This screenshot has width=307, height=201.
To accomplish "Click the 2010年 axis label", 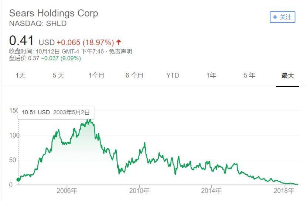I will pos(139,191).
